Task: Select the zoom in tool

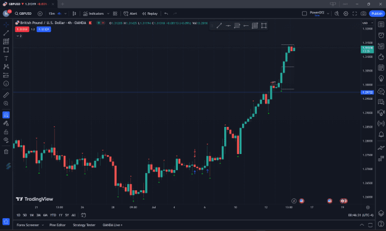Action: point(6,103)
